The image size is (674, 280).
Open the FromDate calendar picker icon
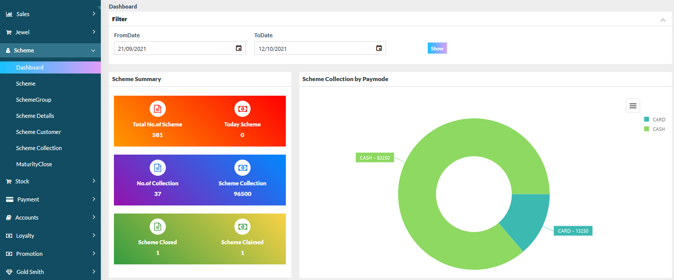239,48
